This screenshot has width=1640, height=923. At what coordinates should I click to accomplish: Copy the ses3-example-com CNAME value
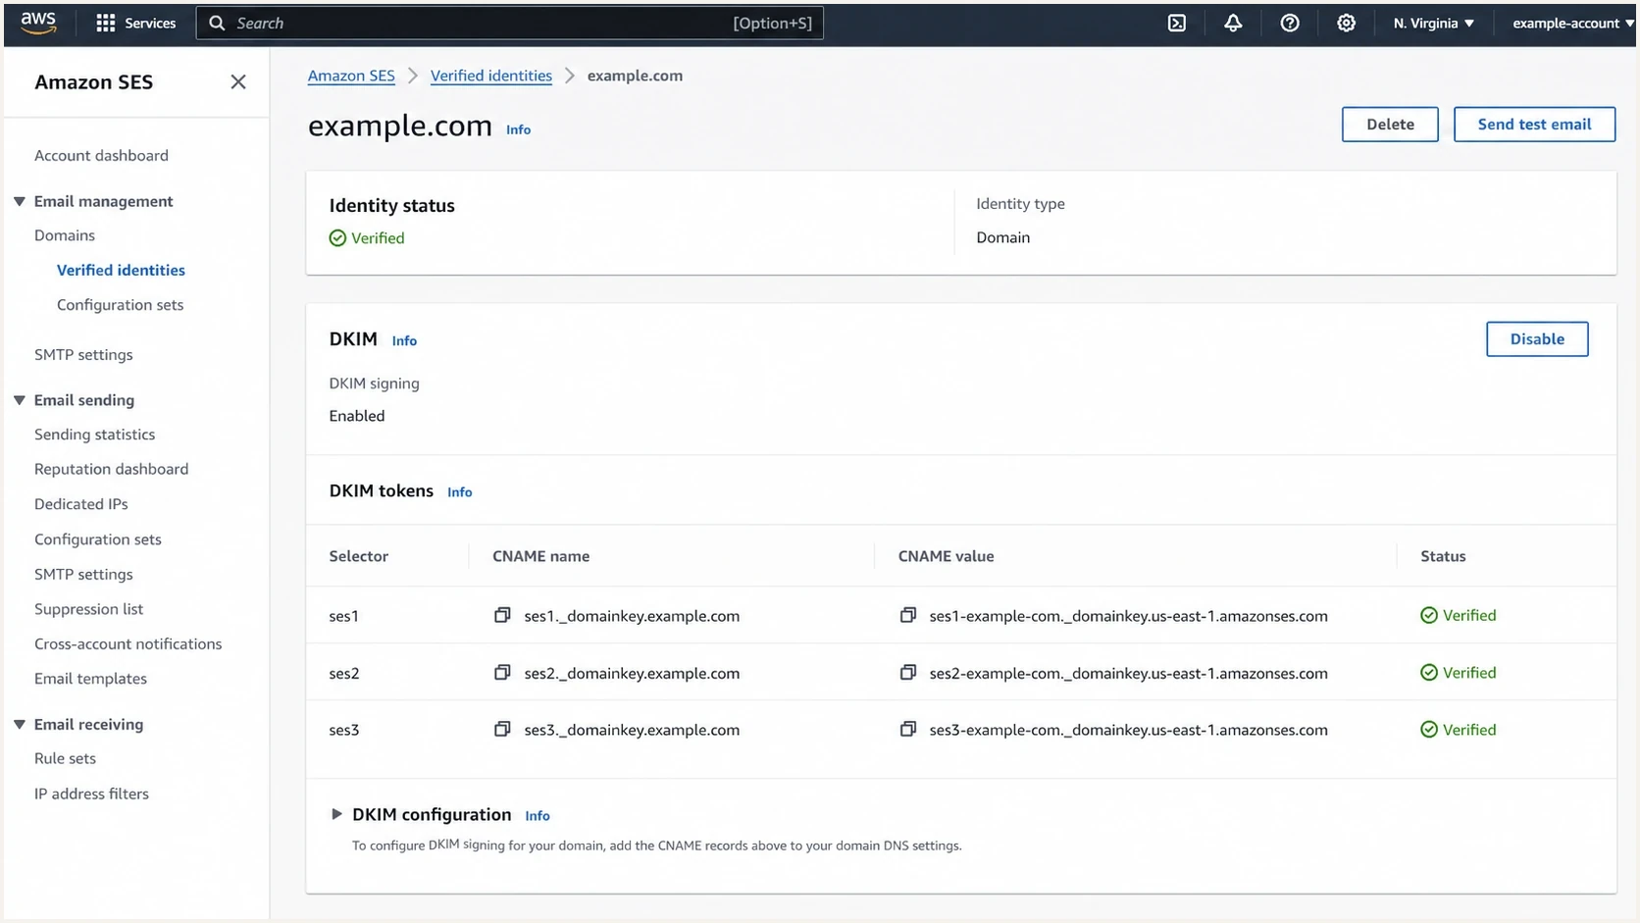tap(908, 730)
